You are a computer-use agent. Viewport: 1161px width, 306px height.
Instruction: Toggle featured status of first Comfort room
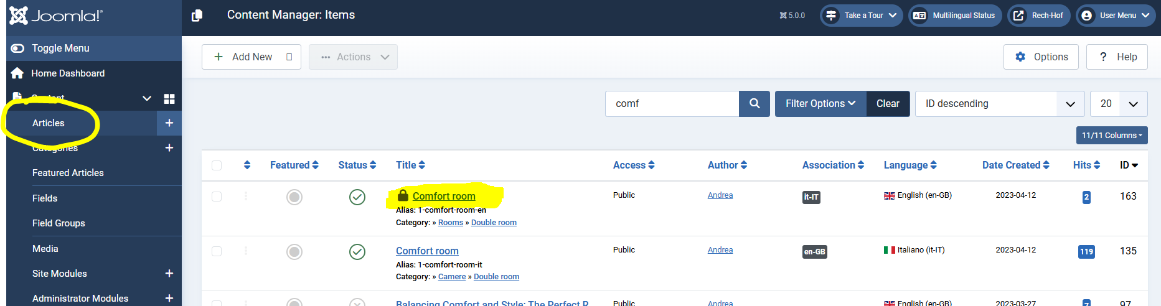(x=294, y=197)
